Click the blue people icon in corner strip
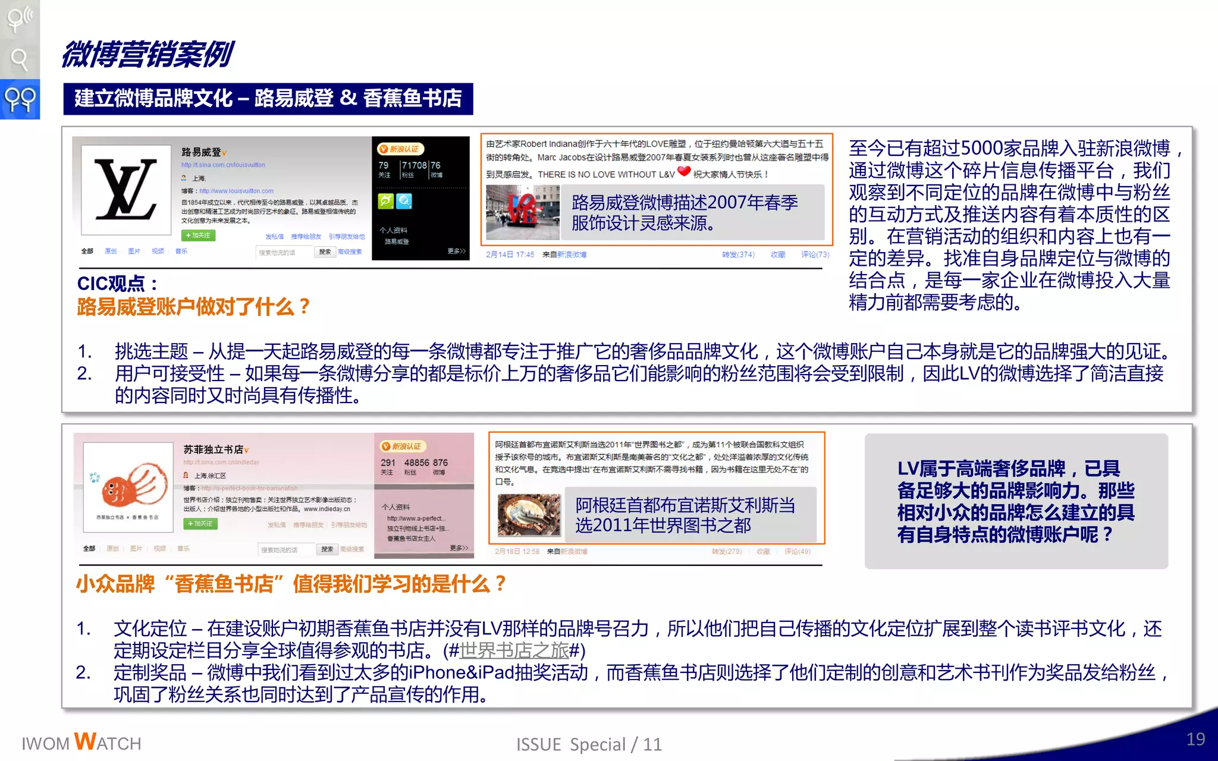Screen dimensions: 1218x761 [20, 99]
